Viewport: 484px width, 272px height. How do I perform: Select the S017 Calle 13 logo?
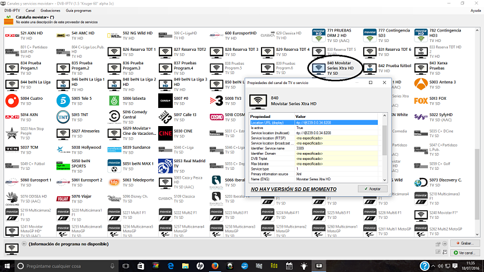point(165,117)
